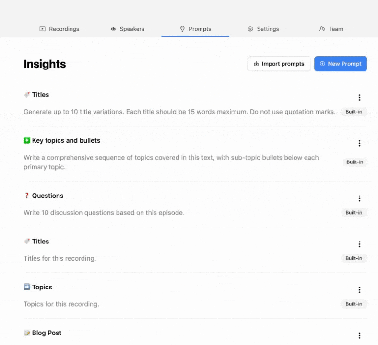378x345 pixels.
Task: Click the Blog Post prompt title
Action: point(47,333)
